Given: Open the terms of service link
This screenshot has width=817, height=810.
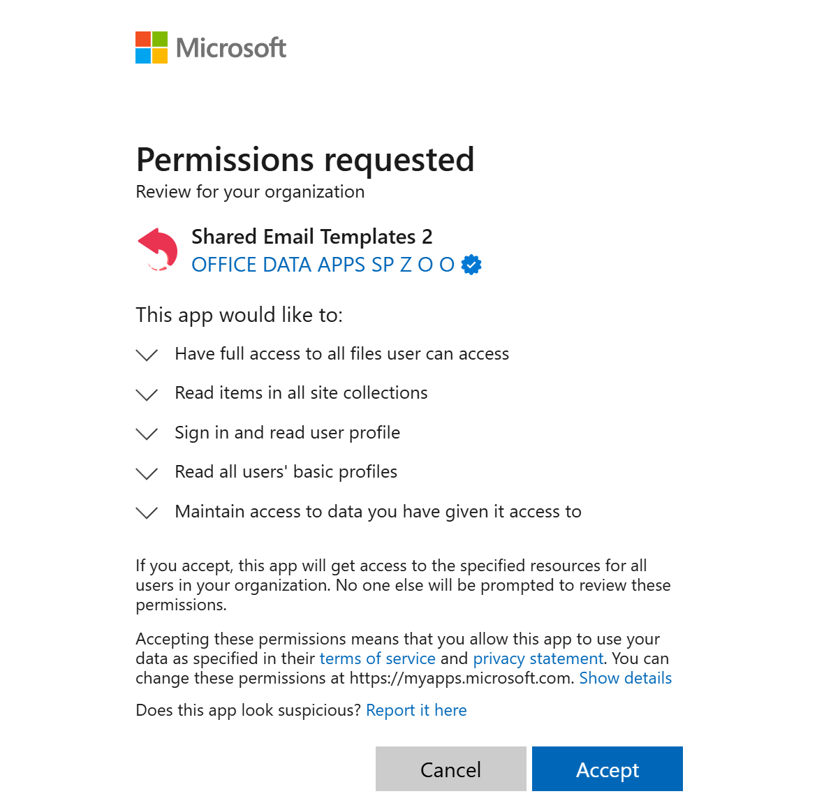Looking at the screenshot, I should (377, 658).
